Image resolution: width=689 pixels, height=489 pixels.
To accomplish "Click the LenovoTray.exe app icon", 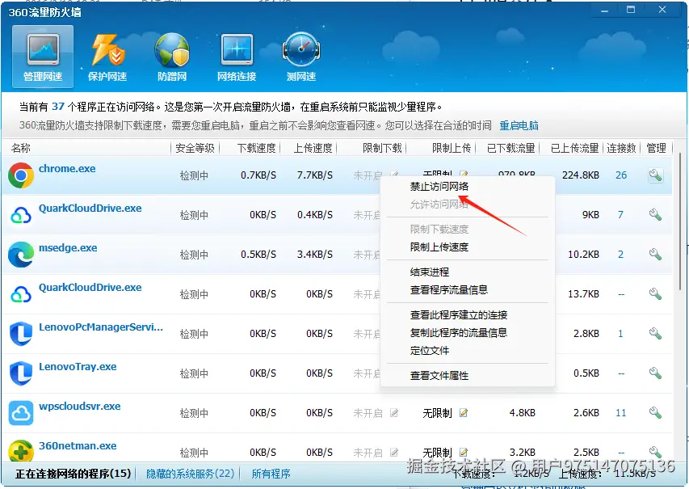I will tap(21, 373).
